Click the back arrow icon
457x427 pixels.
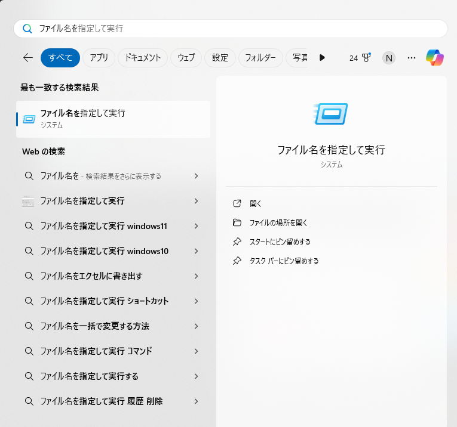pyautogui.click(x=27, y=58)
